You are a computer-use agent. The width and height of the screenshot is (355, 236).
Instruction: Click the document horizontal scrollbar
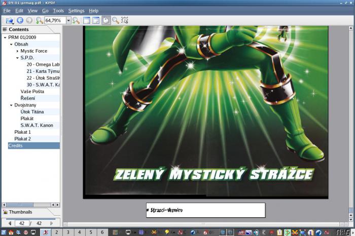pyautogui.click(x=203, y=224)
